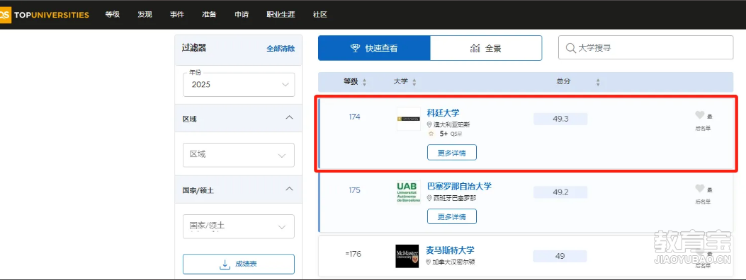746x280 pixels.
Task: Open the 事件 menu
Action: pyautogui.click(x=177, y=15)
